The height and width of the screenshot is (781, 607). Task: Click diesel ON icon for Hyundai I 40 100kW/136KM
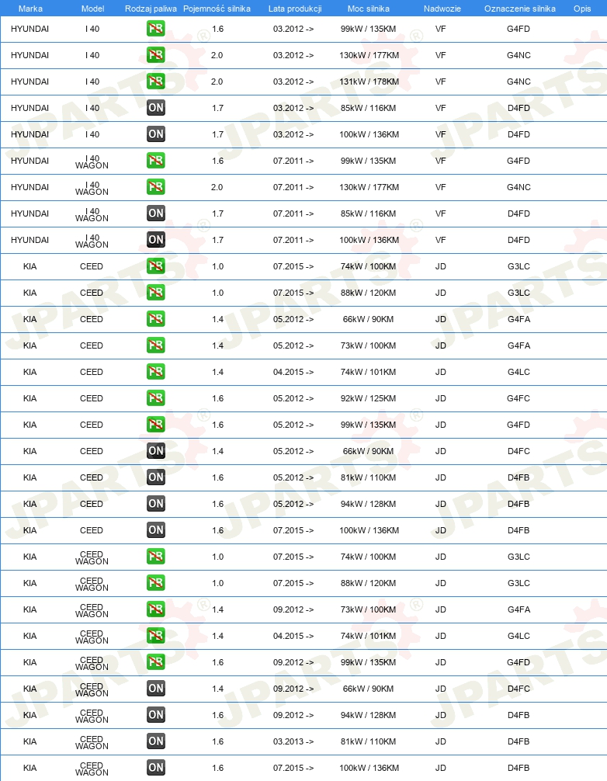(x=156, y=134)
